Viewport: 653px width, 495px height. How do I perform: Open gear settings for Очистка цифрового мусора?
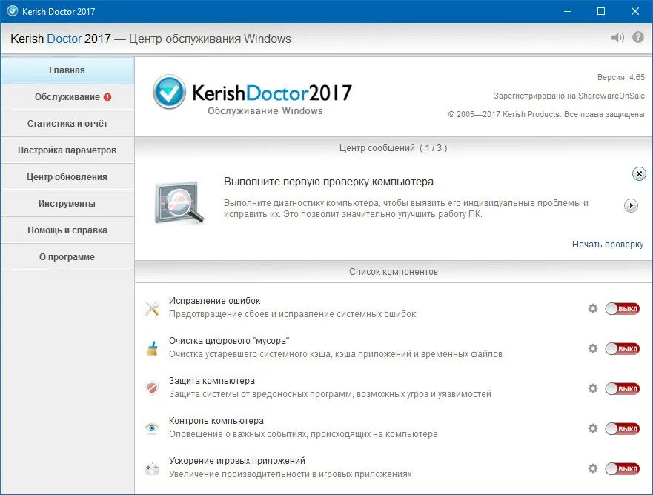tap(593, 348)
